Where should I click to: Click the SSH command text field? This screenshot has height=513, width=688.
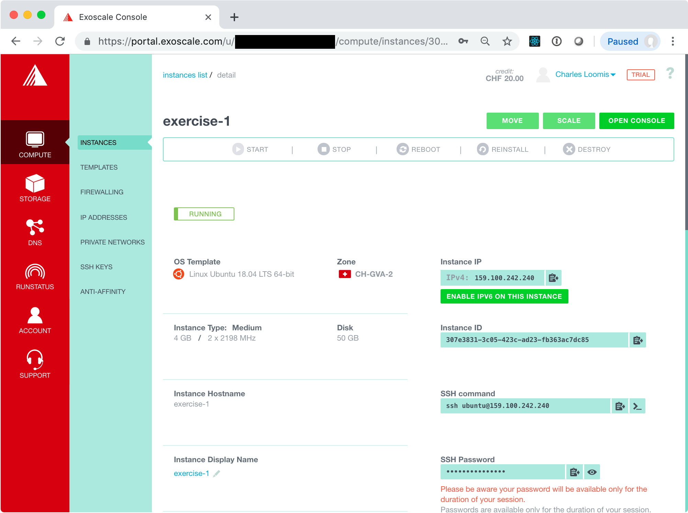[525, 406]
